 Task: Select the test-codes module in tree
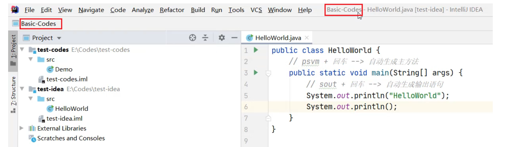pyautogui.click(x=53, y=50)
